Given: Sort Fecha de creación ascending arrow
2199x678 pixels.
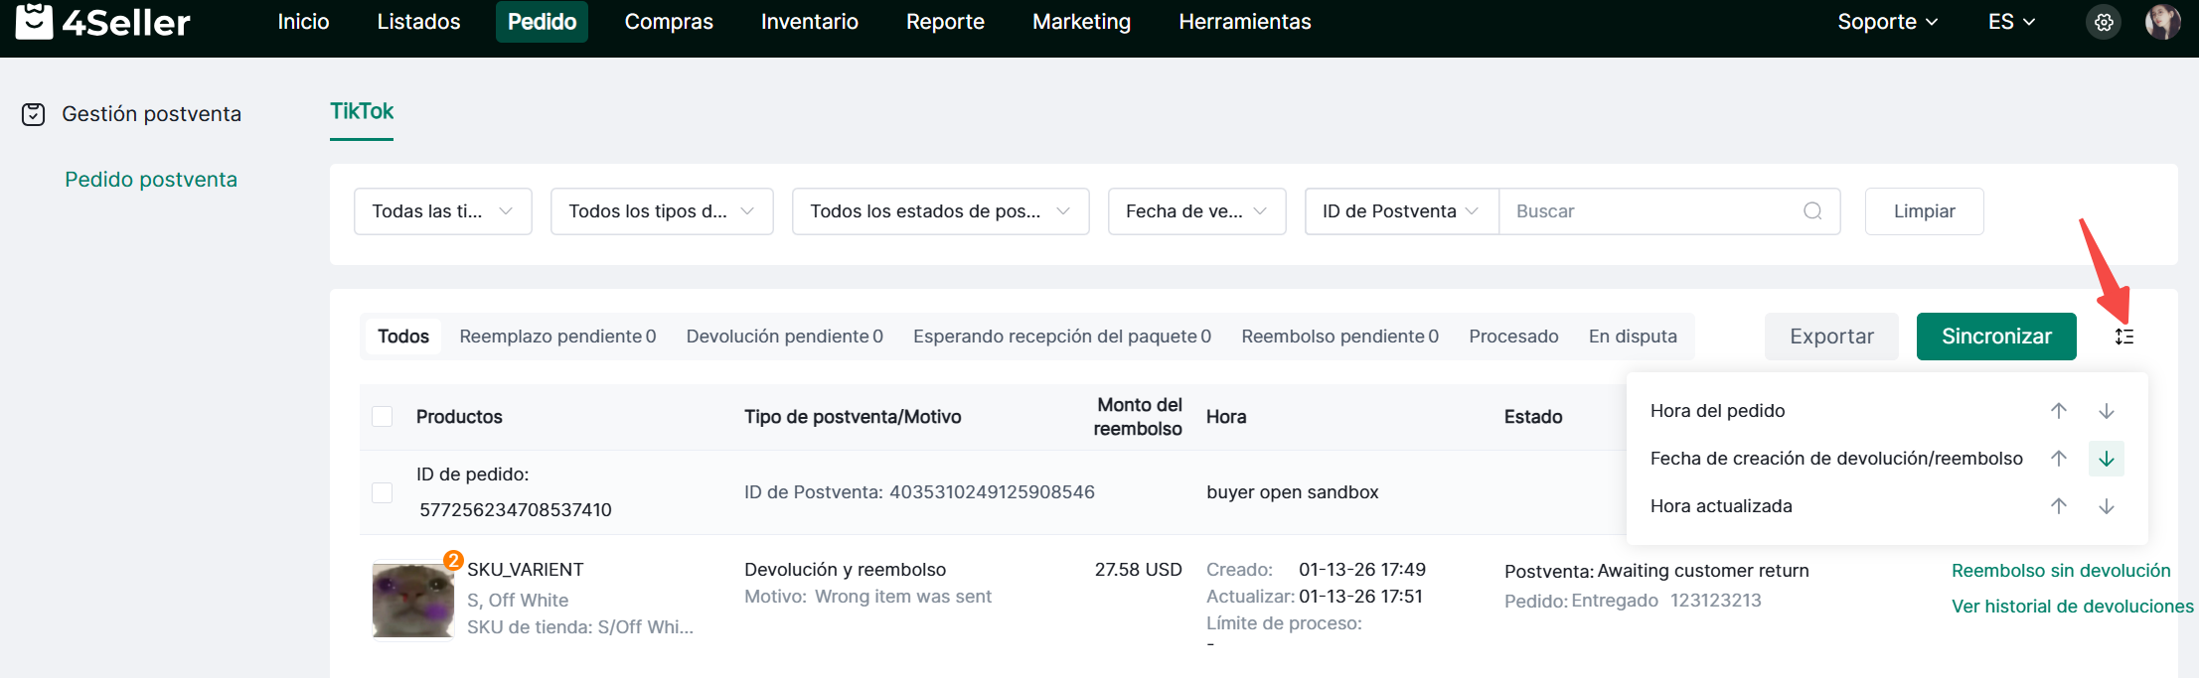Looking at the screenshot, I should 2058,459.
